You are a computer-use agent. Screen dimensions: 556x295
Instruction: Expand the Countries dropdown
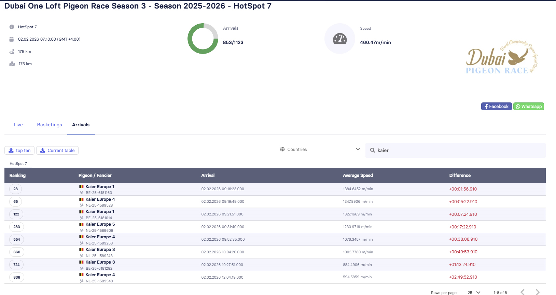click(358, 149)
